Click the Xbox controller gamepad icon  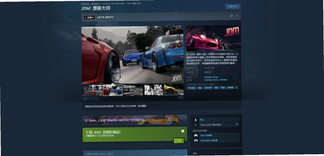tap(196, 135)
